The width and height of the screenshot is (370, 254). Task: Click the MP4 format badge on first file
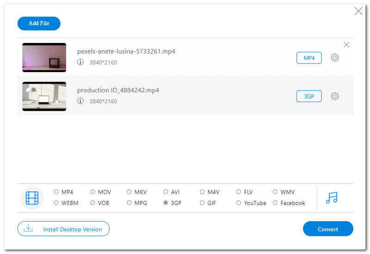point(309,58)
